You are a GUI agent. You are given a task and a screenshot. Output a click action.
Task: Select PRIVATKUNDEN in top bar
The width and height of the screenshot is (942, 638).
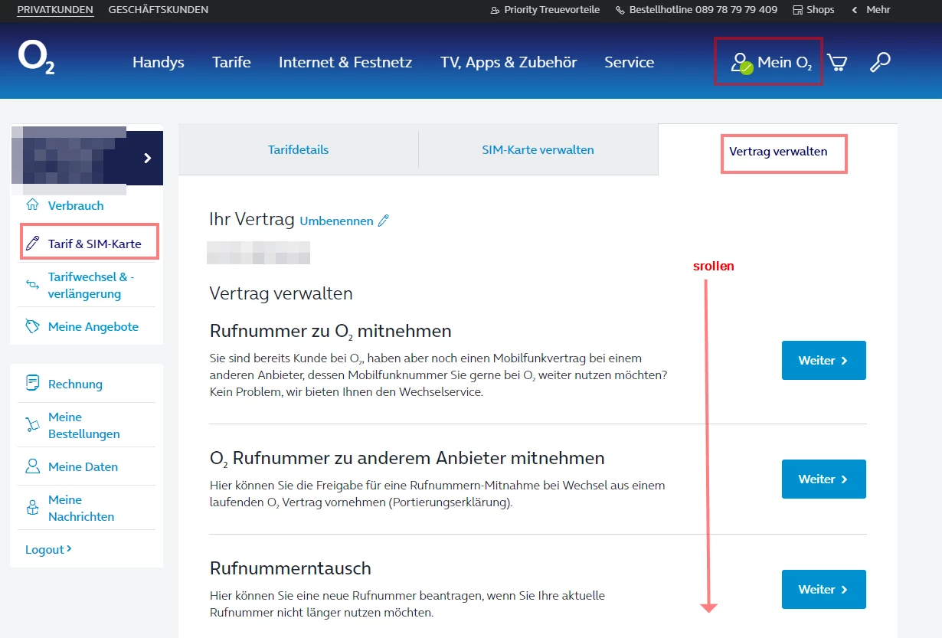point(55,10)
